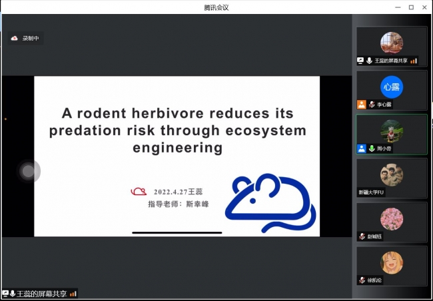Click the blue 心露 avatar circle
This screenshot has width=433, height=301.
click(392, 87)
